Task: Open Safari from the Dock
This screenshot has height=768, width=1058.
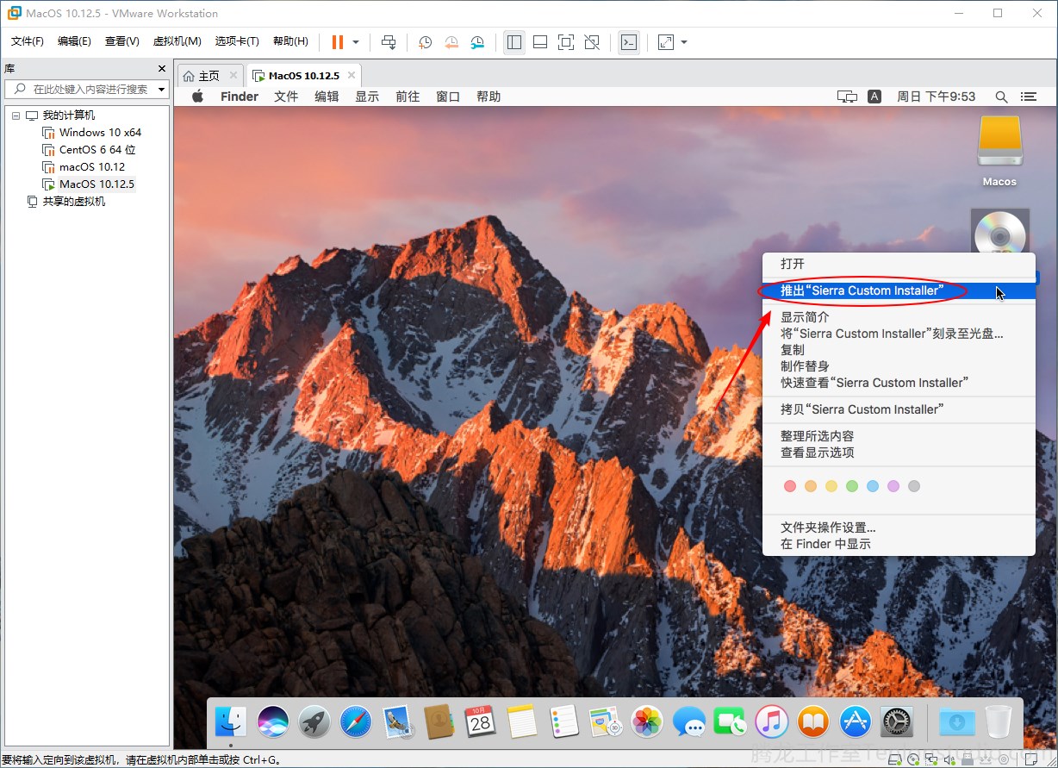Action: tap(356, 721)
